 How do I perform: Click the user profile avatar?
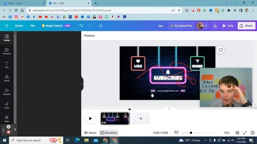200,26
